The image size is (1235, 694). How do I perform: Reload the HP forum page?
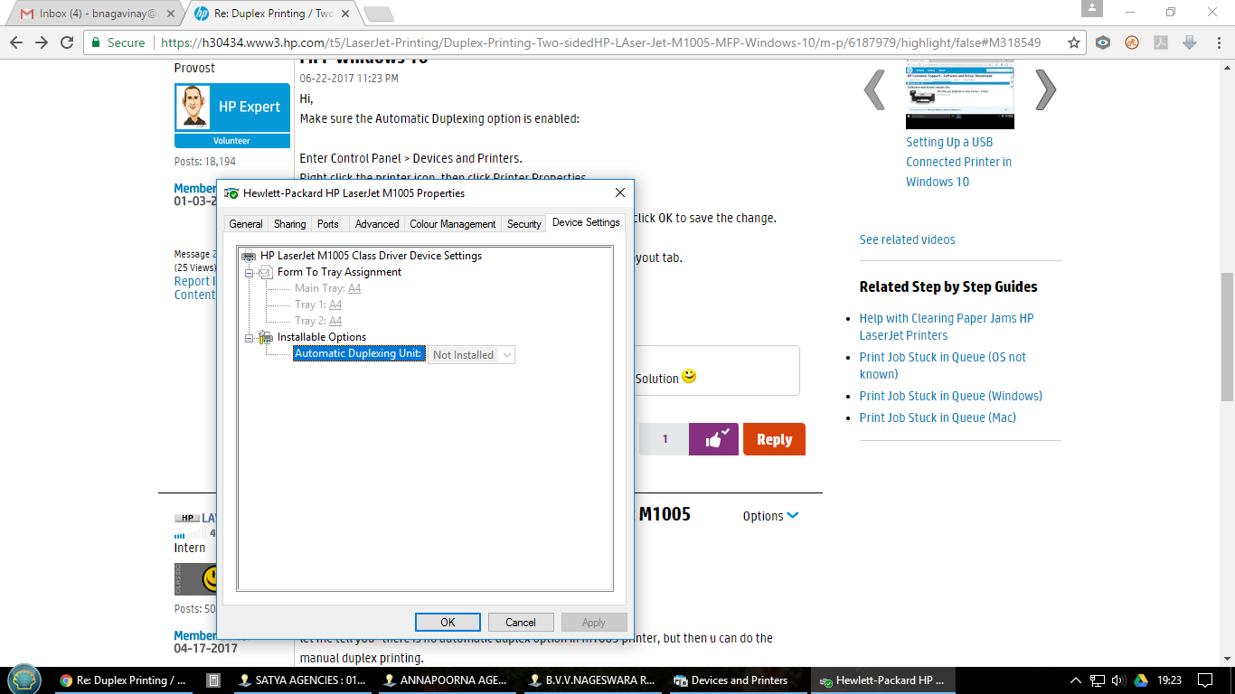coord(67,42)
